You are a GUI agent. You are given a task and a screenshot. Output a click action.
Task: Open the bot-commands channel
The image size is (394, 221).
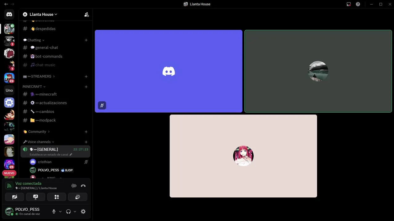pyautogui.click(x=55, y=56)
